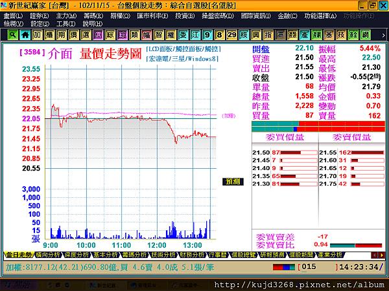The height and width of the screenshot is (291, 389).
Task: Go to the home screen icon
Action: pos(25,35)
